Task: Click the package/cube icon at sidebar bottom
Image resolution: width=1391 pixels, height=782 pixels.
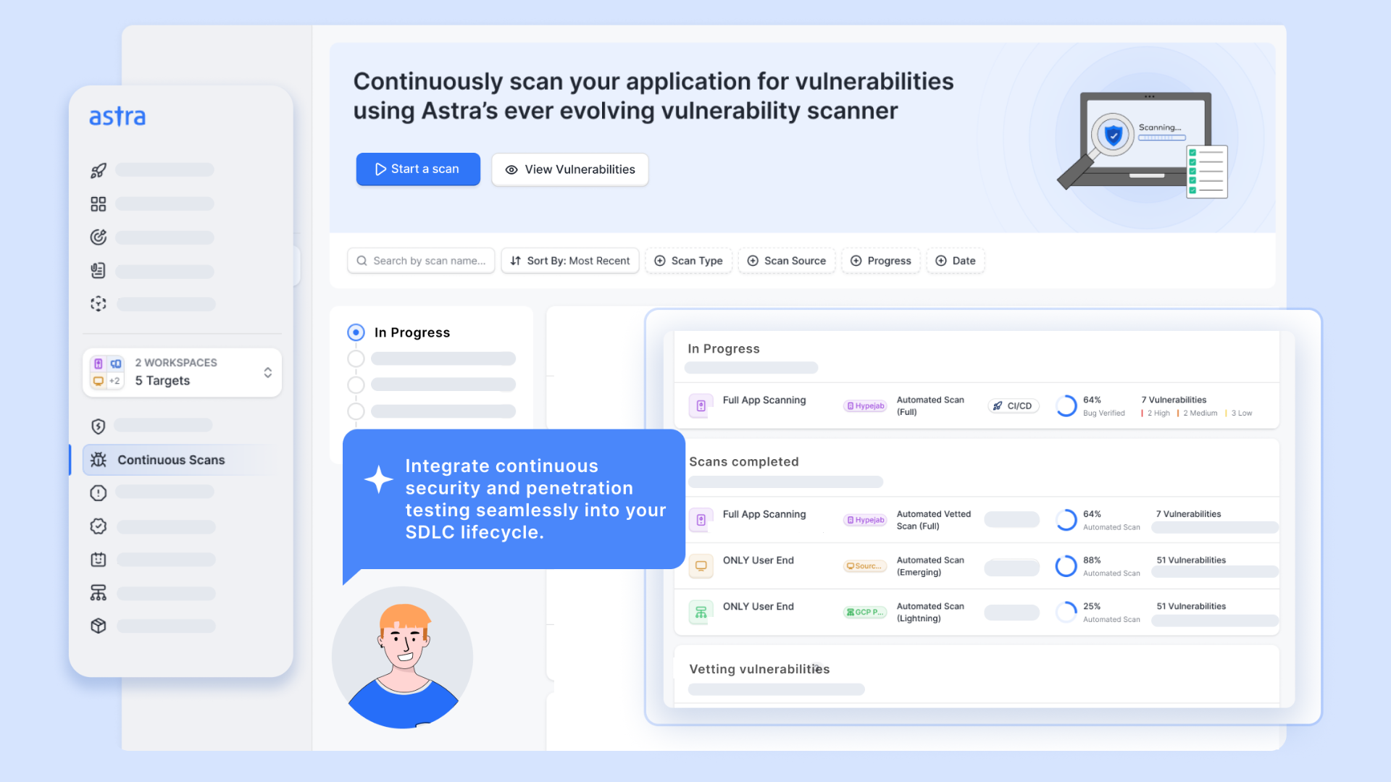Action: (99, 626)
